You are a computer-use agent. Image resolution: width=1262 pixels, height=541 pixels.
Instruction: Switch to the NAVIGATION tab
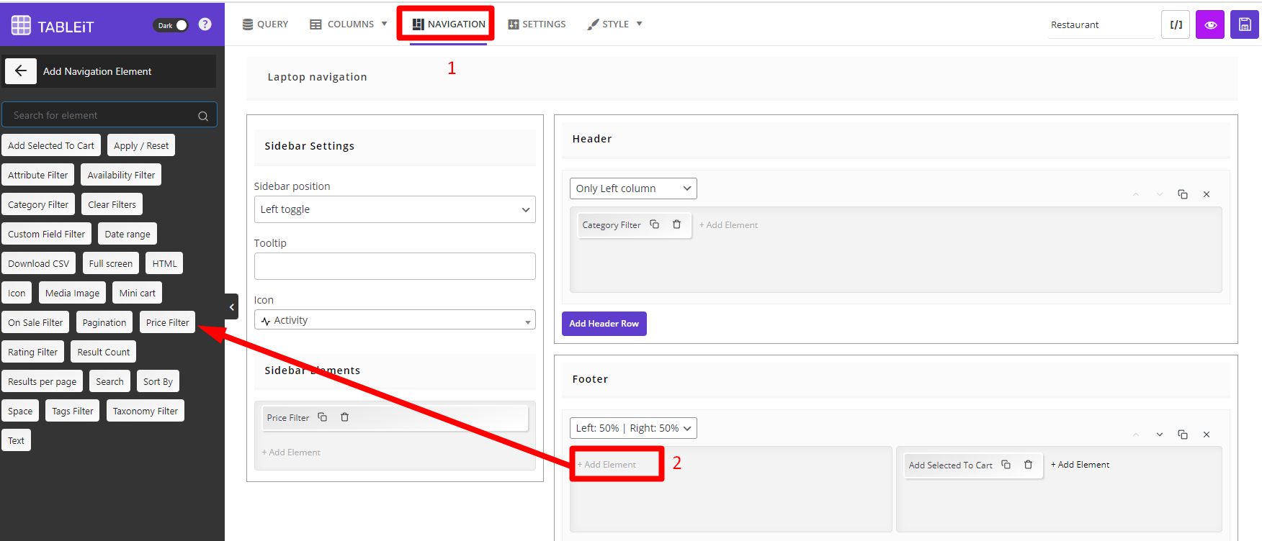tap(449, 24)
